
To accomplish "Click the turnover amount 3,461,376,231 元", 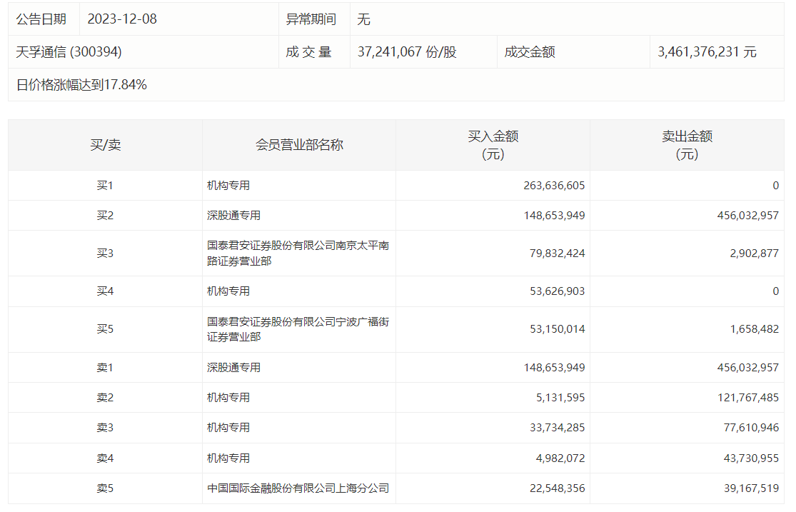I will (x=707, y=52).
